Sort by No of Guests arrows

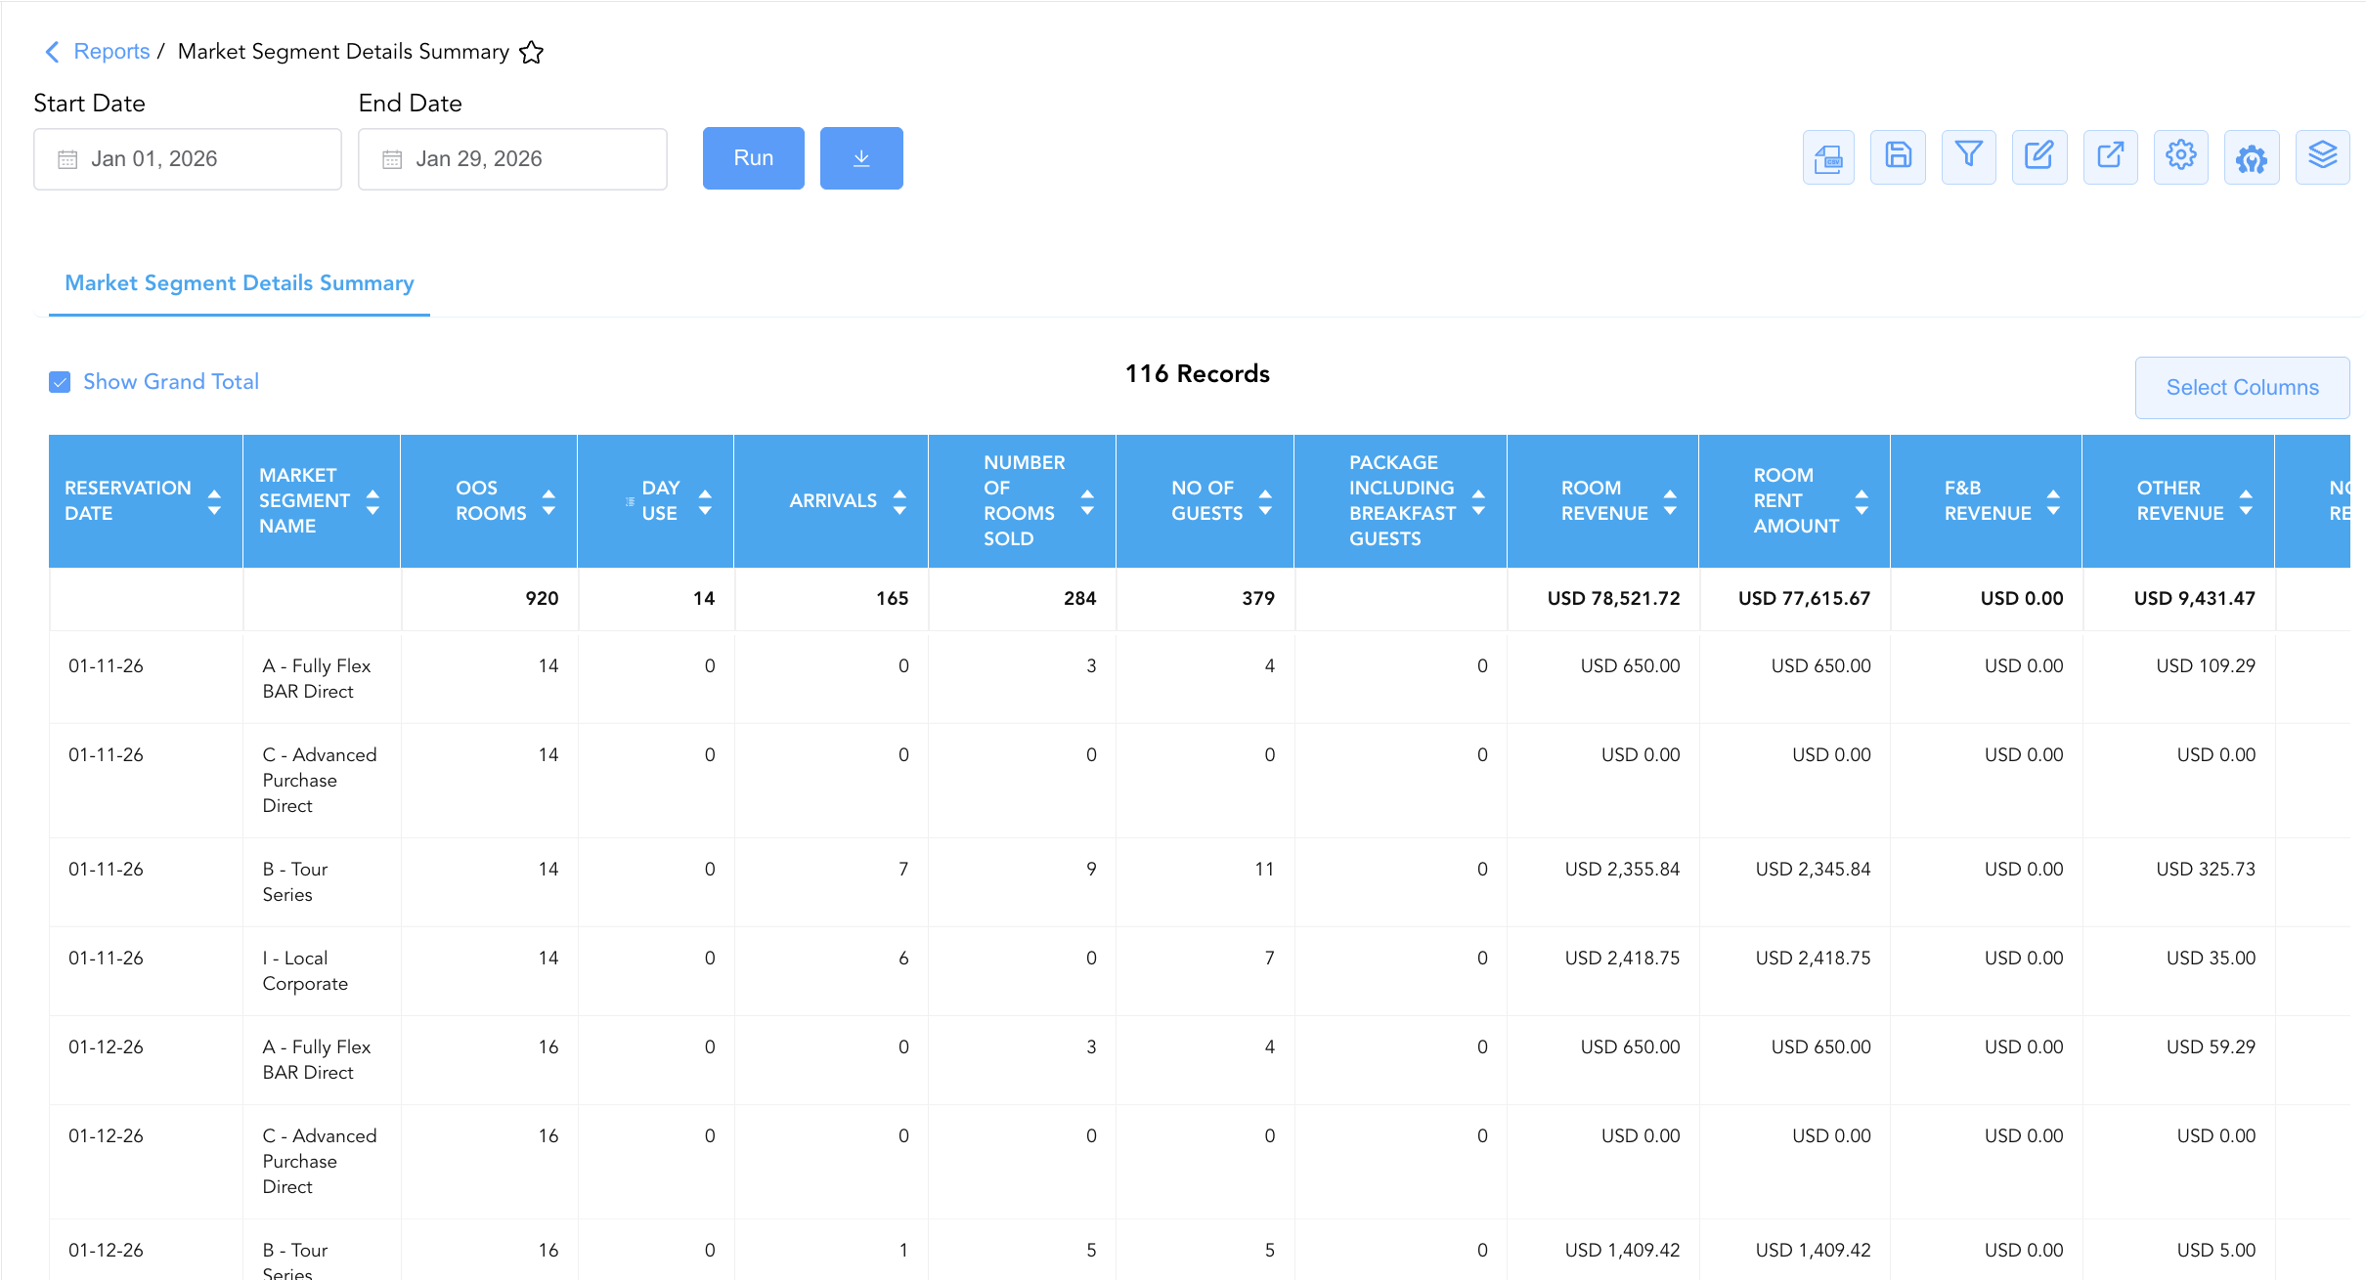1265,502
